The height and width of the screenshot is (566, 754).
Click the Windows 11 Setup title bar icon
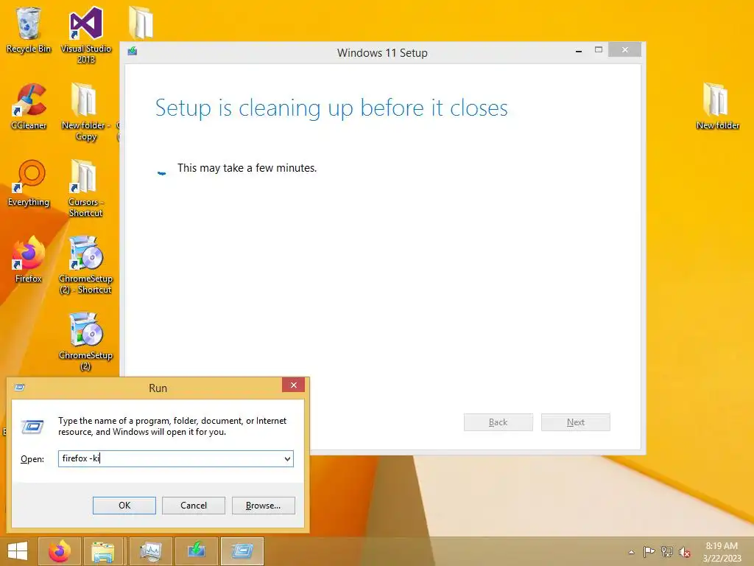[x=133, y=51]
